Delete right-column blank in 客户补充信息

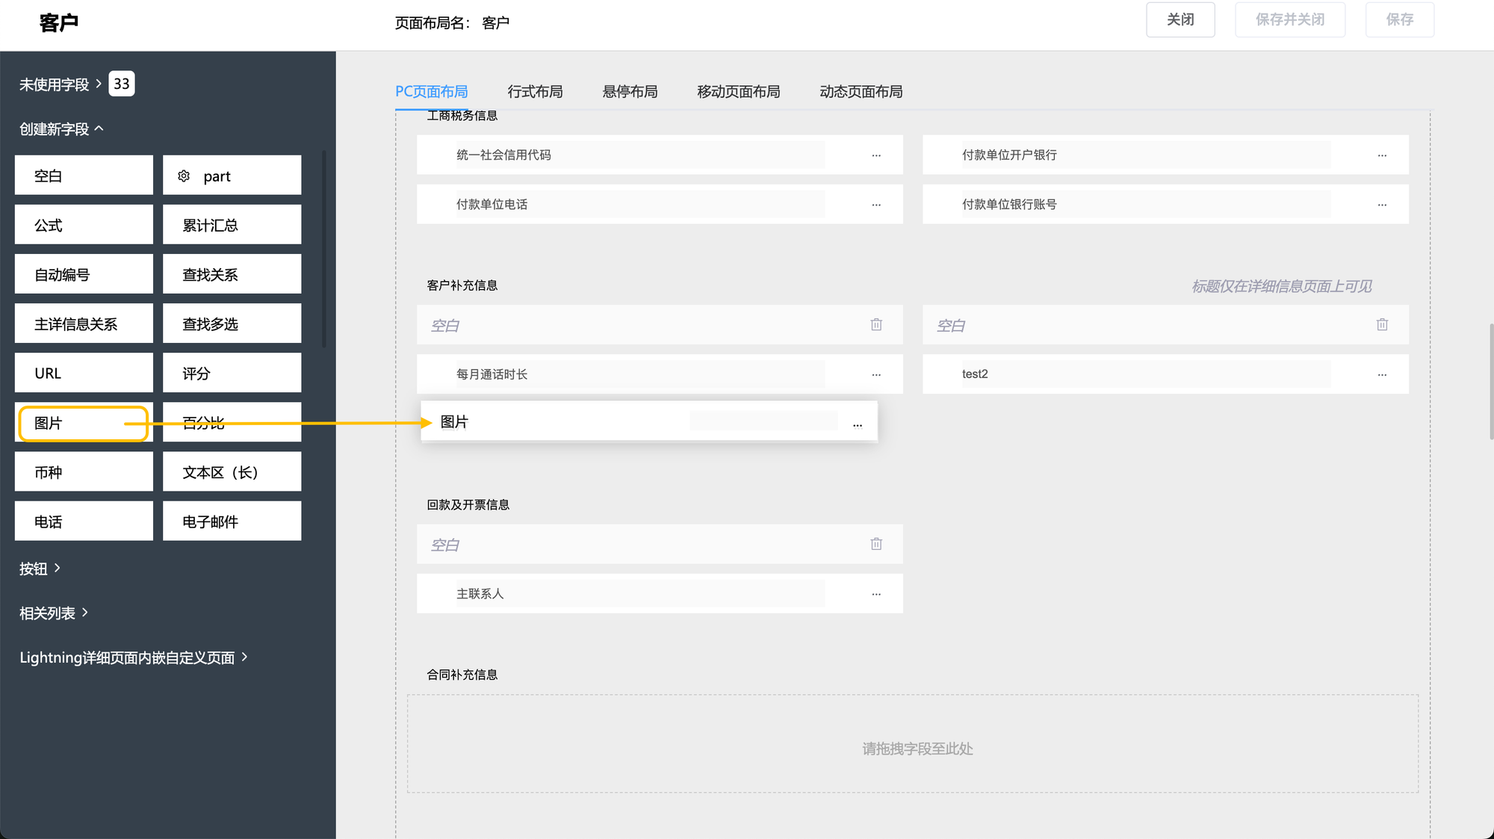click(x=1382, y=324)
